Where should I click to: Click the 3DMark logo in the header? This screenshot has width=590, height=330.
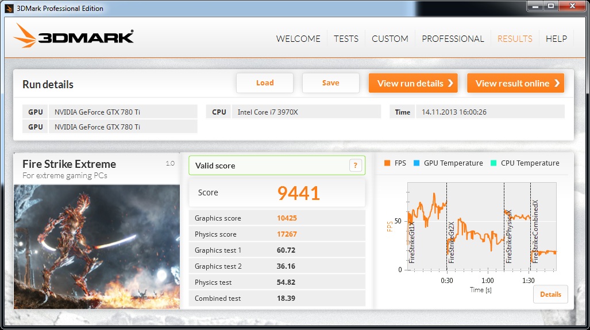74,36
